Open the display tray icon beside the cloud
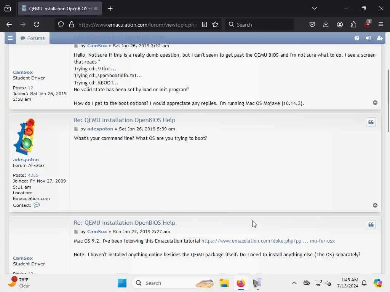 (318, 283)
